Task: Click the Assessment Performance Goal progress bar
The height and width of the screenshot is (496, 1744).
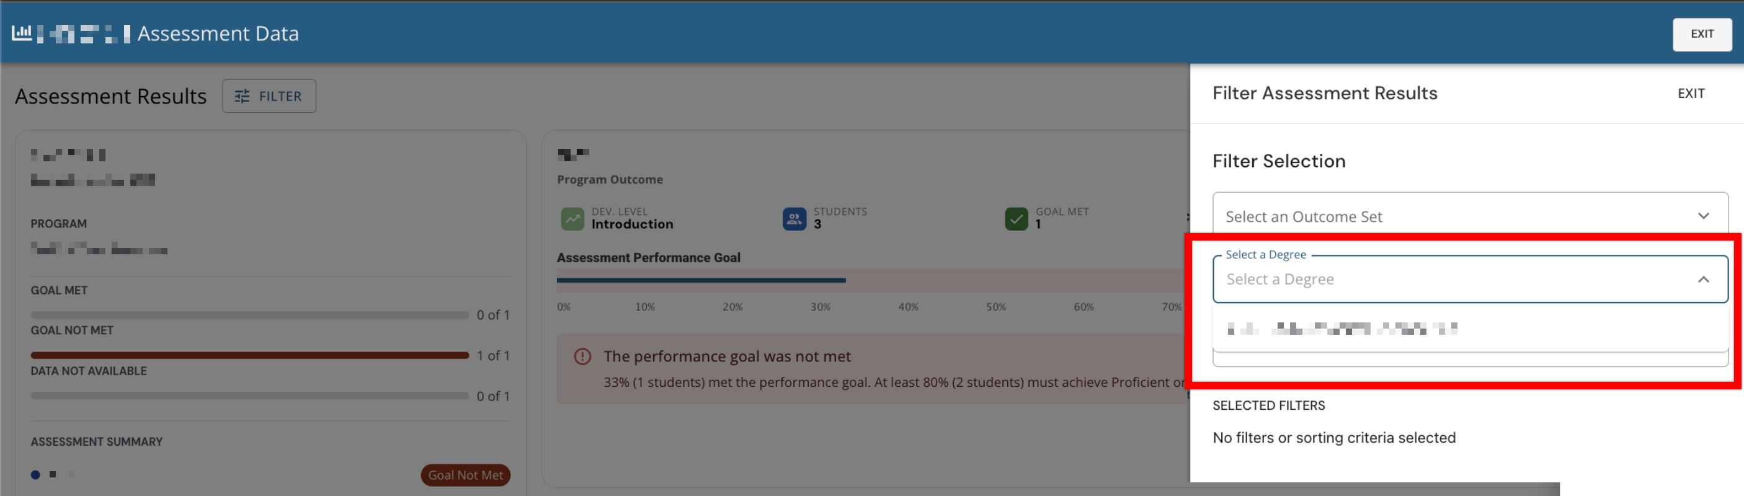Action: [701, 280]
